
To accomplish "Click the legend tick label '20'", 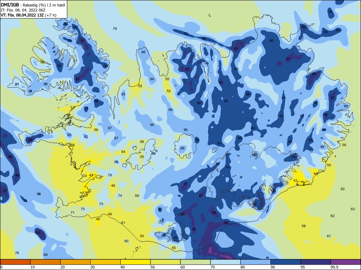I will (62, 267).
